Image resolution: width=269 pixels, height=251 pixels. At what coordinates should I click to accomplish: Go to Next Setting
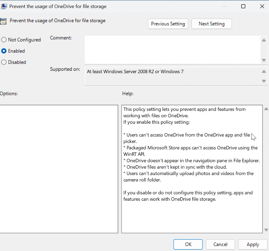pos(212,24)
